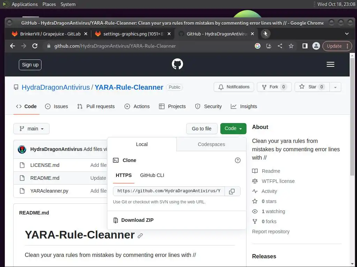The width and height of the screenshot is (357, 267).
Task: Click the clone URL text field
Action: click(x=169, y=191)
